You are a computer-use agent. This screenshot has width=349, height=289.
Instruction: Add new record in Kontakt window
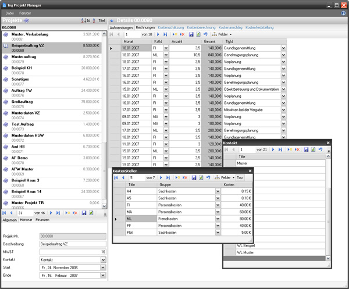tap(290, 149)
